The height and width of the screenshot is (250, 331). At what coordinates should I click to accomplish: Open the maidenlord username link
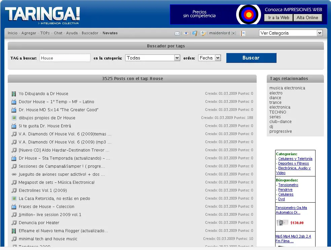[x=220, y=33]
